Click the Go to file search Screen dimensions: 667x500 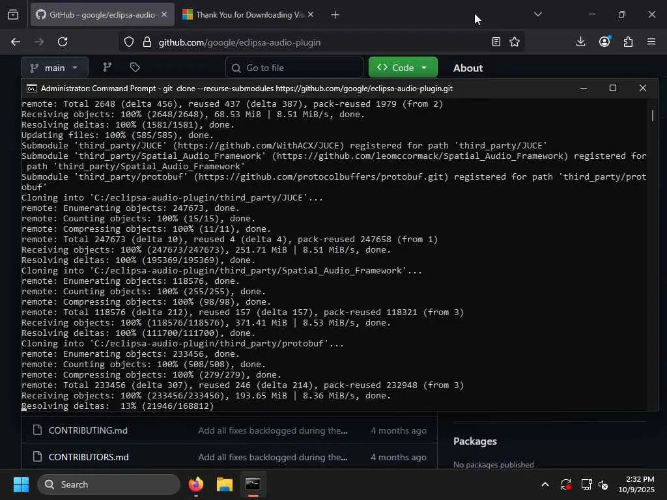point(294,68)
